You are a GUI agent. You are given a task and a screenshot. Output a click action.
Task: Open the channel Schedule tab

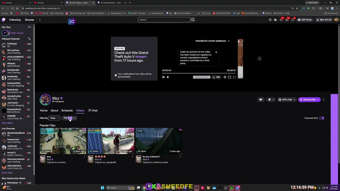click(x=67, y=111)
